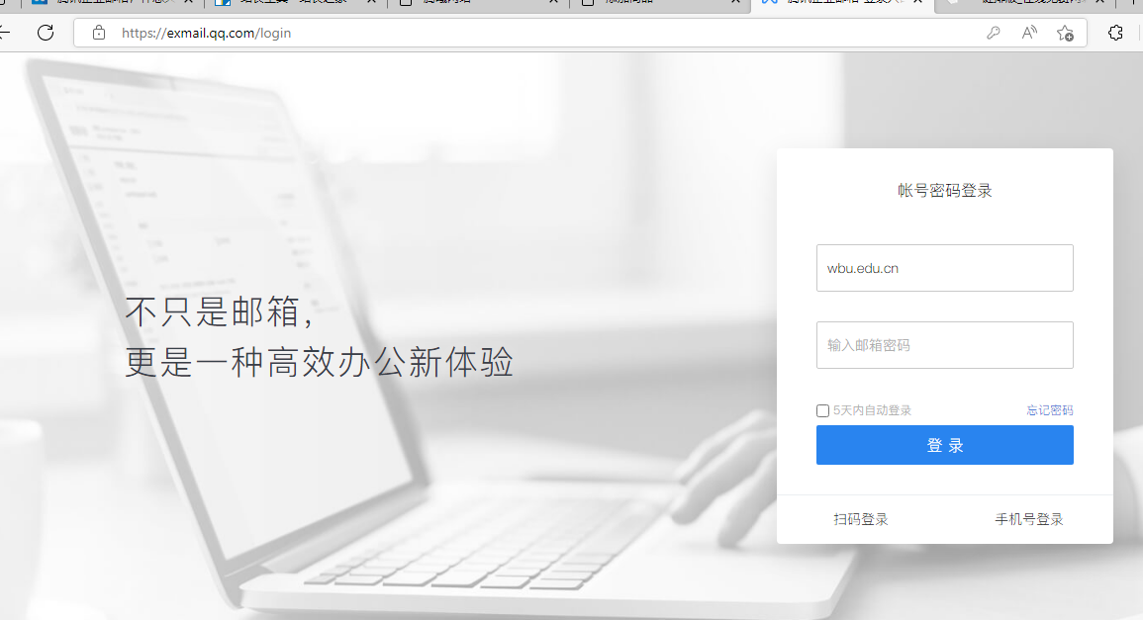Activate the Read Aloud icon

tap(1028, 33)
